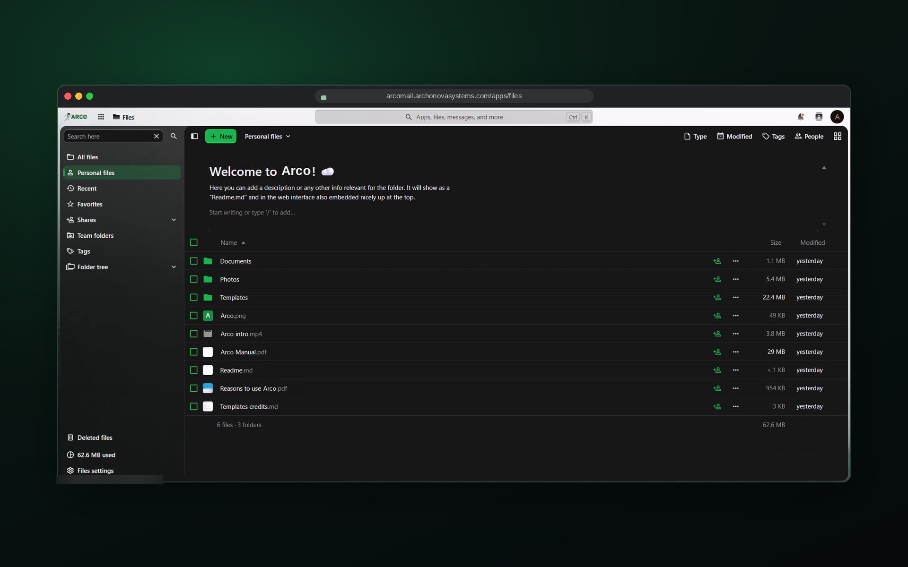Click the readme text editor placeholder
This screenshot has height=567, width=908.
coord(252,213)
